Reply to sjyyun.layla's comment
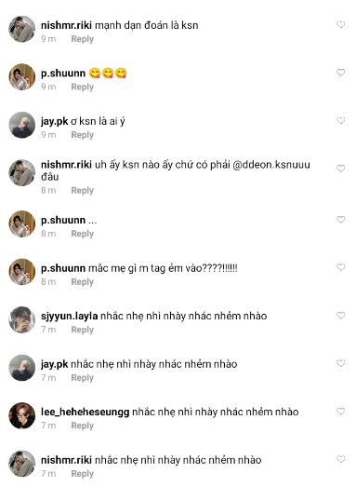356x487 pixels. (82, 330)
